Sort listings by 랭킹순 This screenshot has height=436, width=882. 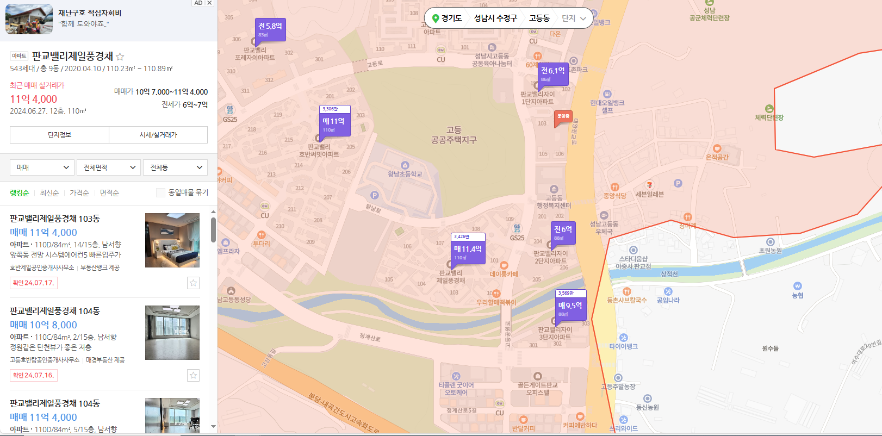click(20, 193)
